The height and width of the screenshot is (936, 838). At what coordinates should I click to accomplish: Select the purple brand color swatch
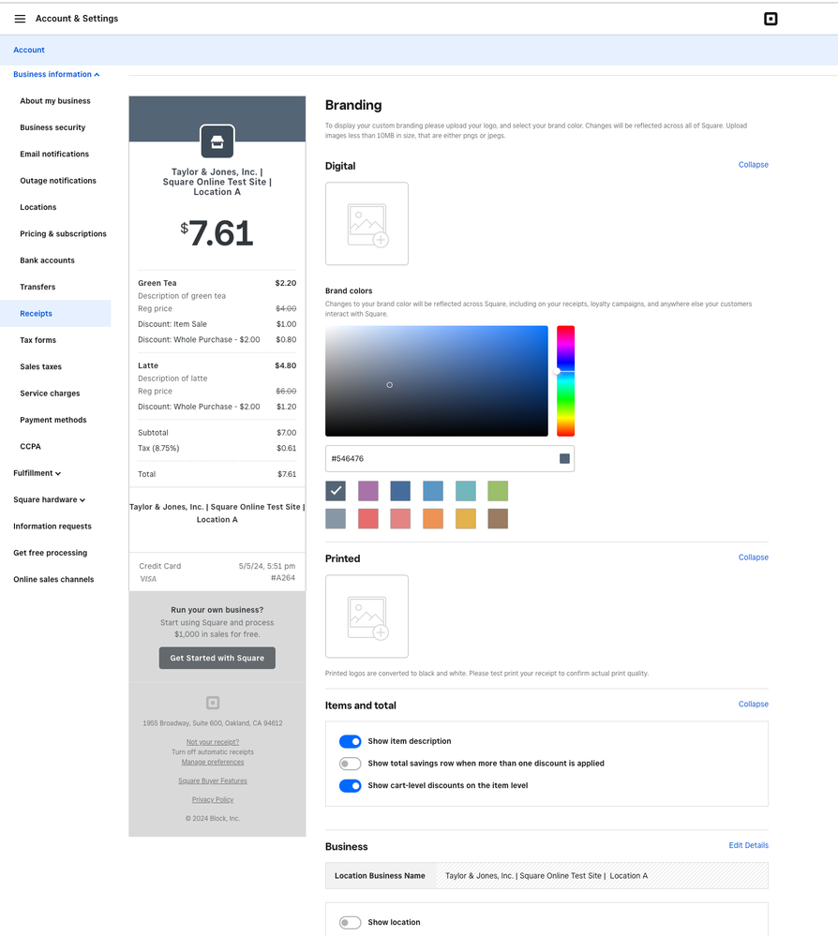coord(367,490)
